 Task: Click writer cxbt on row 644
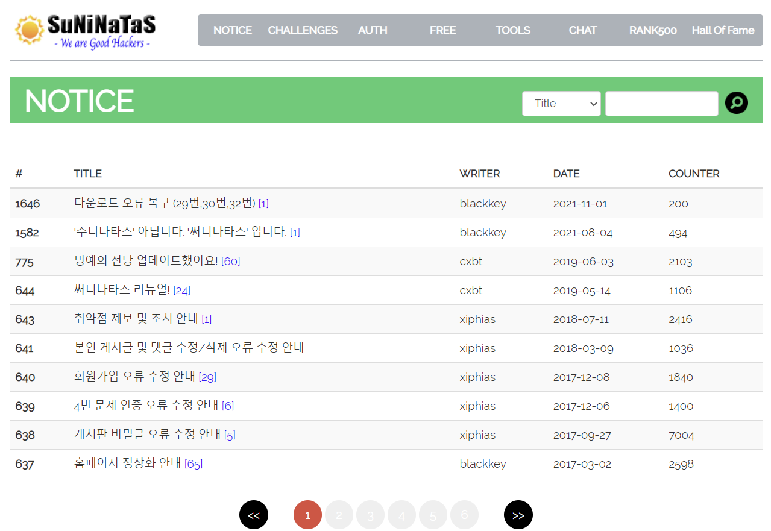point(471,291)
